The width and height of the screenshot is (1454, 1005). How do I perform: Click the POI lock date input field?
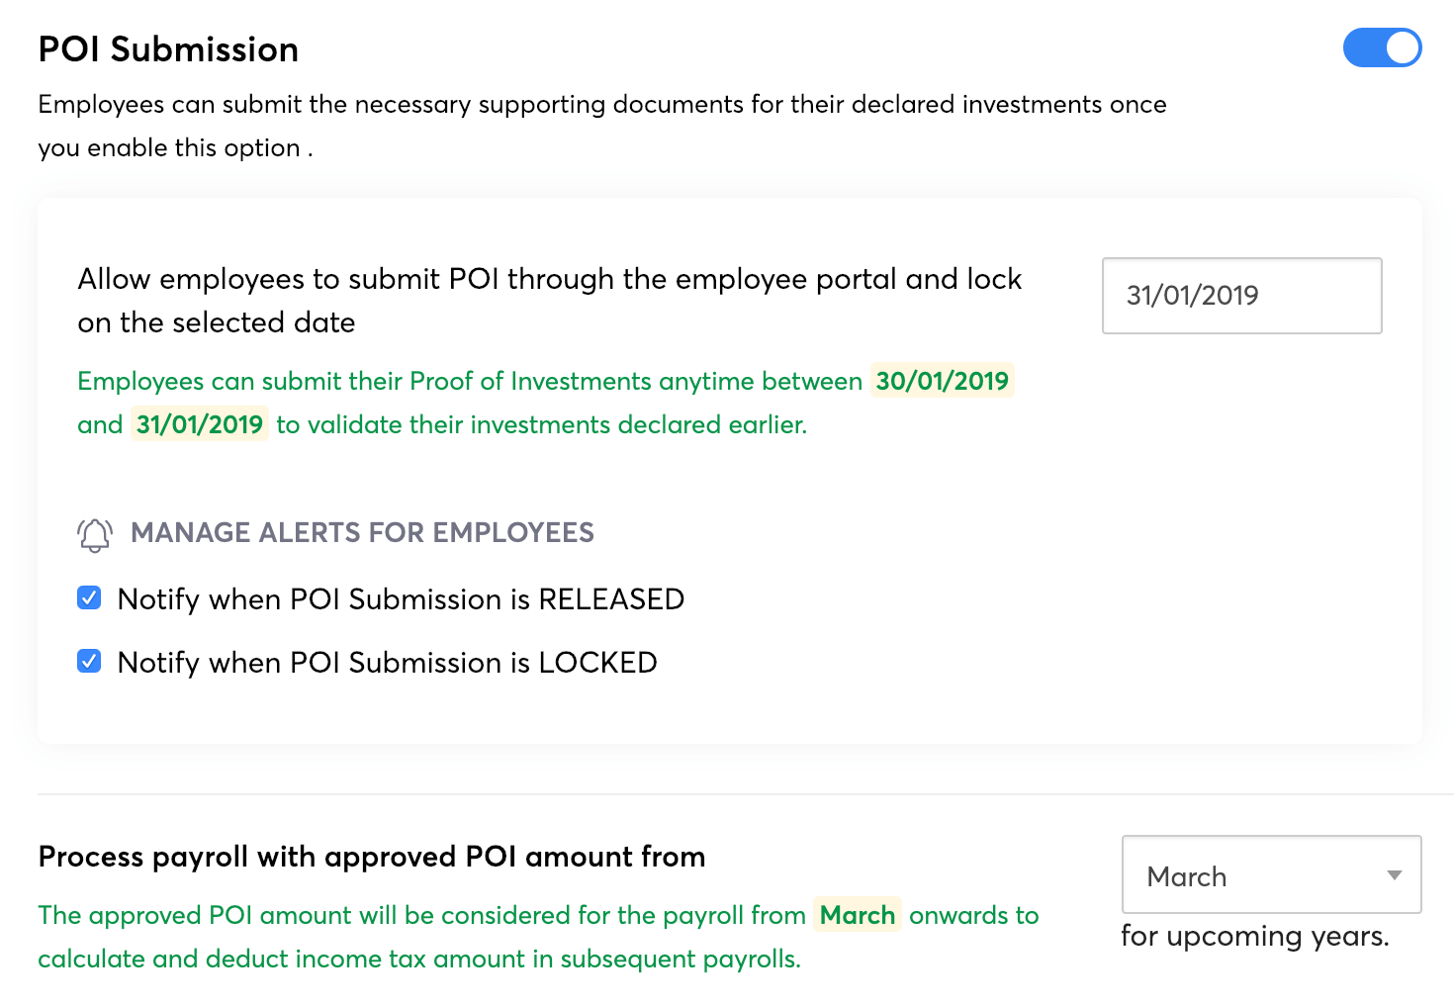click(1241, 296)
